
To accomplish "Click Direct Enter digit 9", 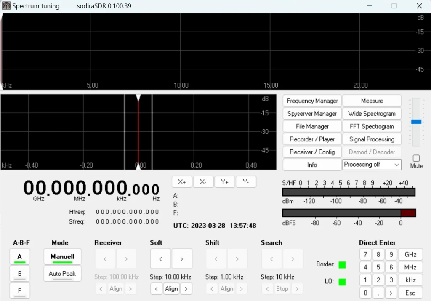I will (x=391, y=255).
